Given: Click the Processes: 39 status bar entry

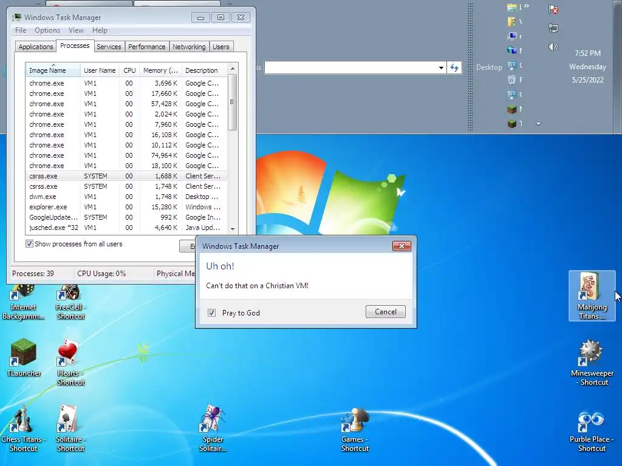Looking at the screenshot, I should (33, 274).
